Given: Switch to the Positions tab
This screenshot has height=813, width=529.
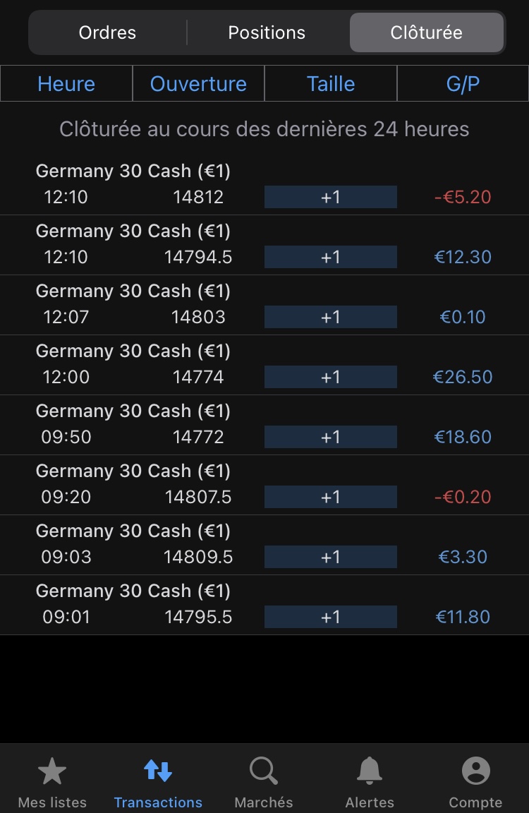Looking at the screenshot, I should pyautogui.click(x=267, y=32).
